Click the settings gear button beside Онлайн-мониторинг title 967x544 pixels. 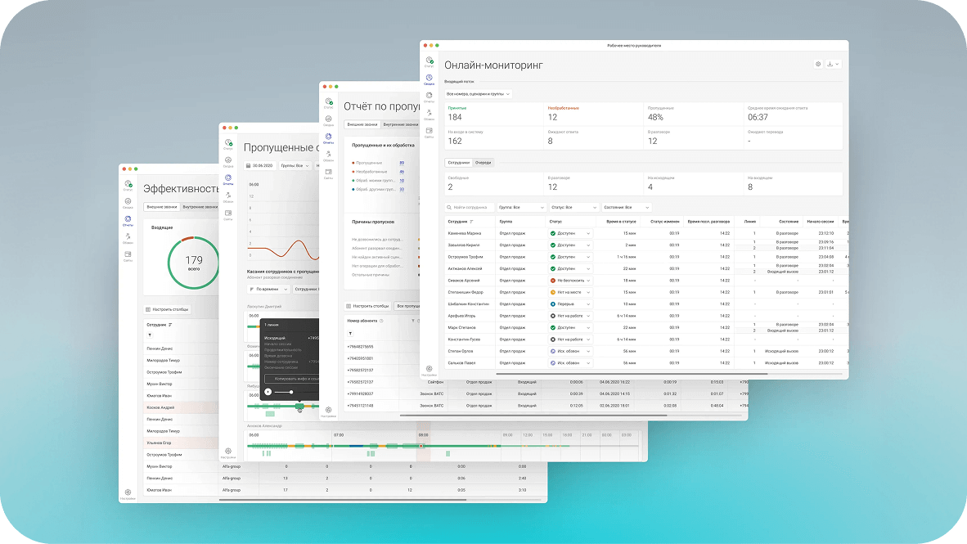point(818,64)
